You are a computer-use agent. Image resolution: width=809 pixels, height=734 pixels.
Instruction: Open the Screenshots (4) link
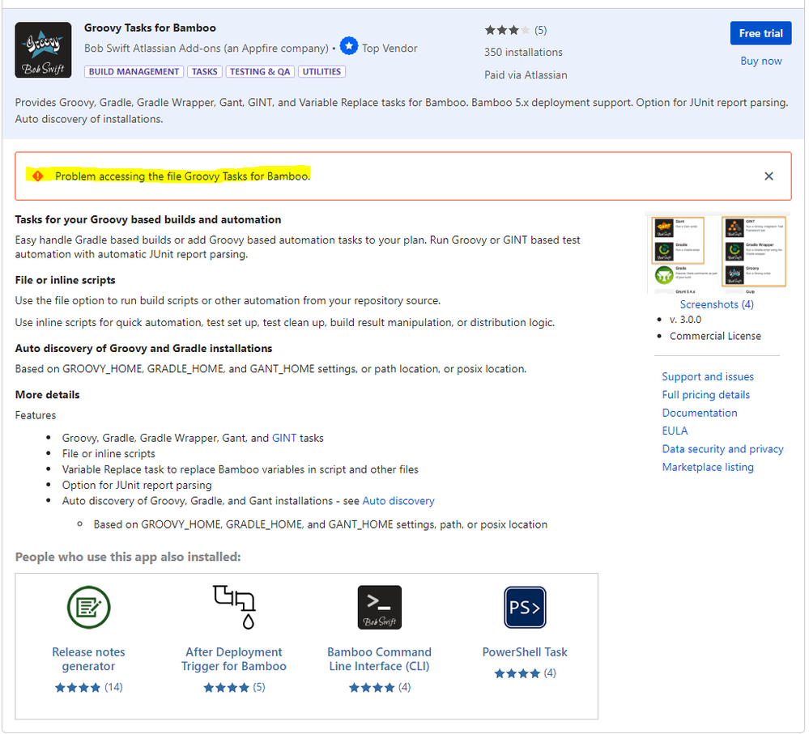point(717,304)
